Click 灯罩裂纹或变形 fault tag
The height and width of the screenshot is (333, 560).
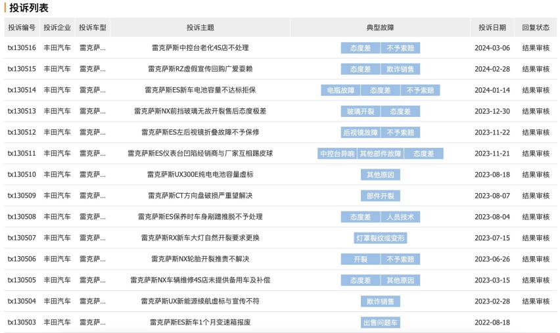click(381, 238)
